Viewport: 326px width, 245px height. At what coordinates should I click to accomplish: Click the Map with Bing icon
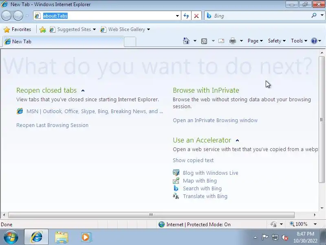click(176, 180)
